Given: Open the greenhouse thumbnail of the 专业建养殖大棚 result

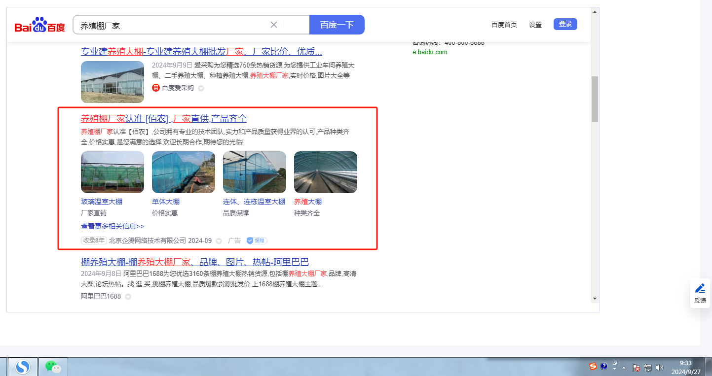Looking at the screenshot, I should tap(112, 82).
